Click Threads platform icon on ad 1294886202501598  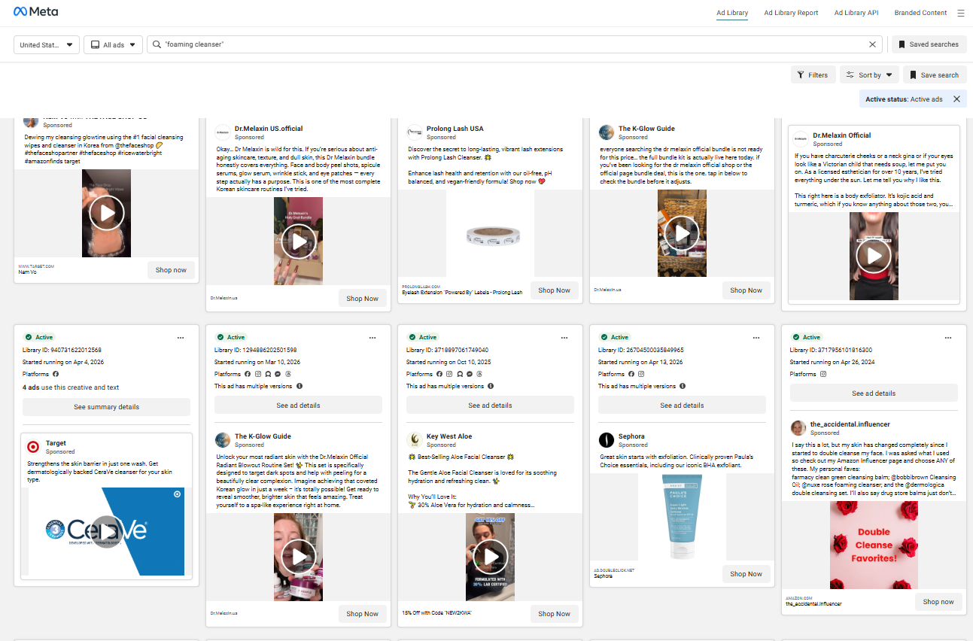287,374
